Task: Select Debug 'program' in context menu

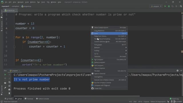Action: tap(109, 62)
